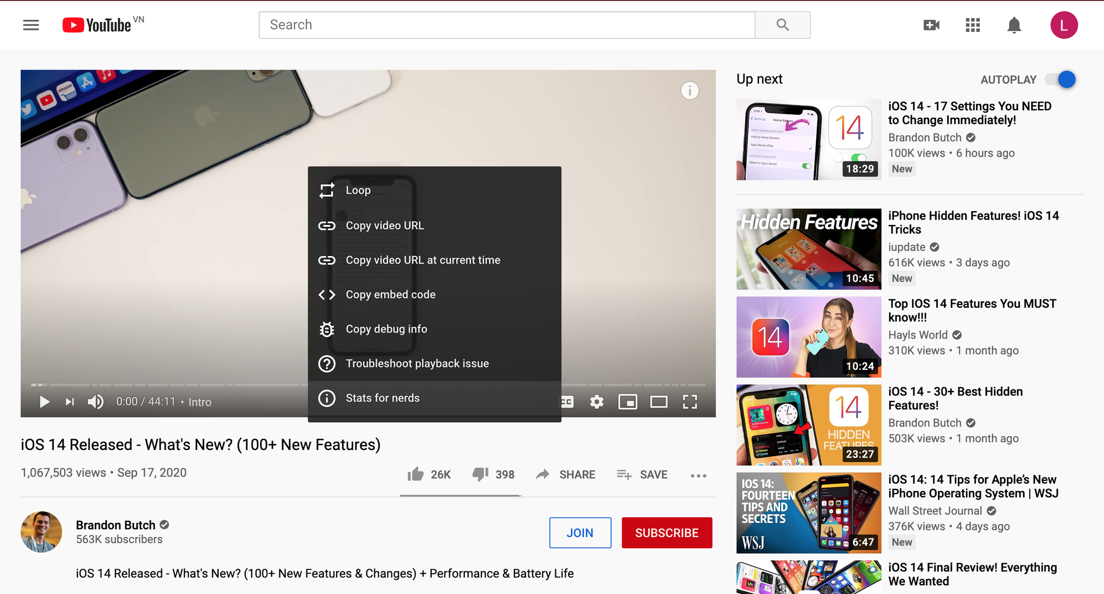This screenshot has width=1104, height=594.
Task: Open the hamburger navigation menu
Action: 31,25
